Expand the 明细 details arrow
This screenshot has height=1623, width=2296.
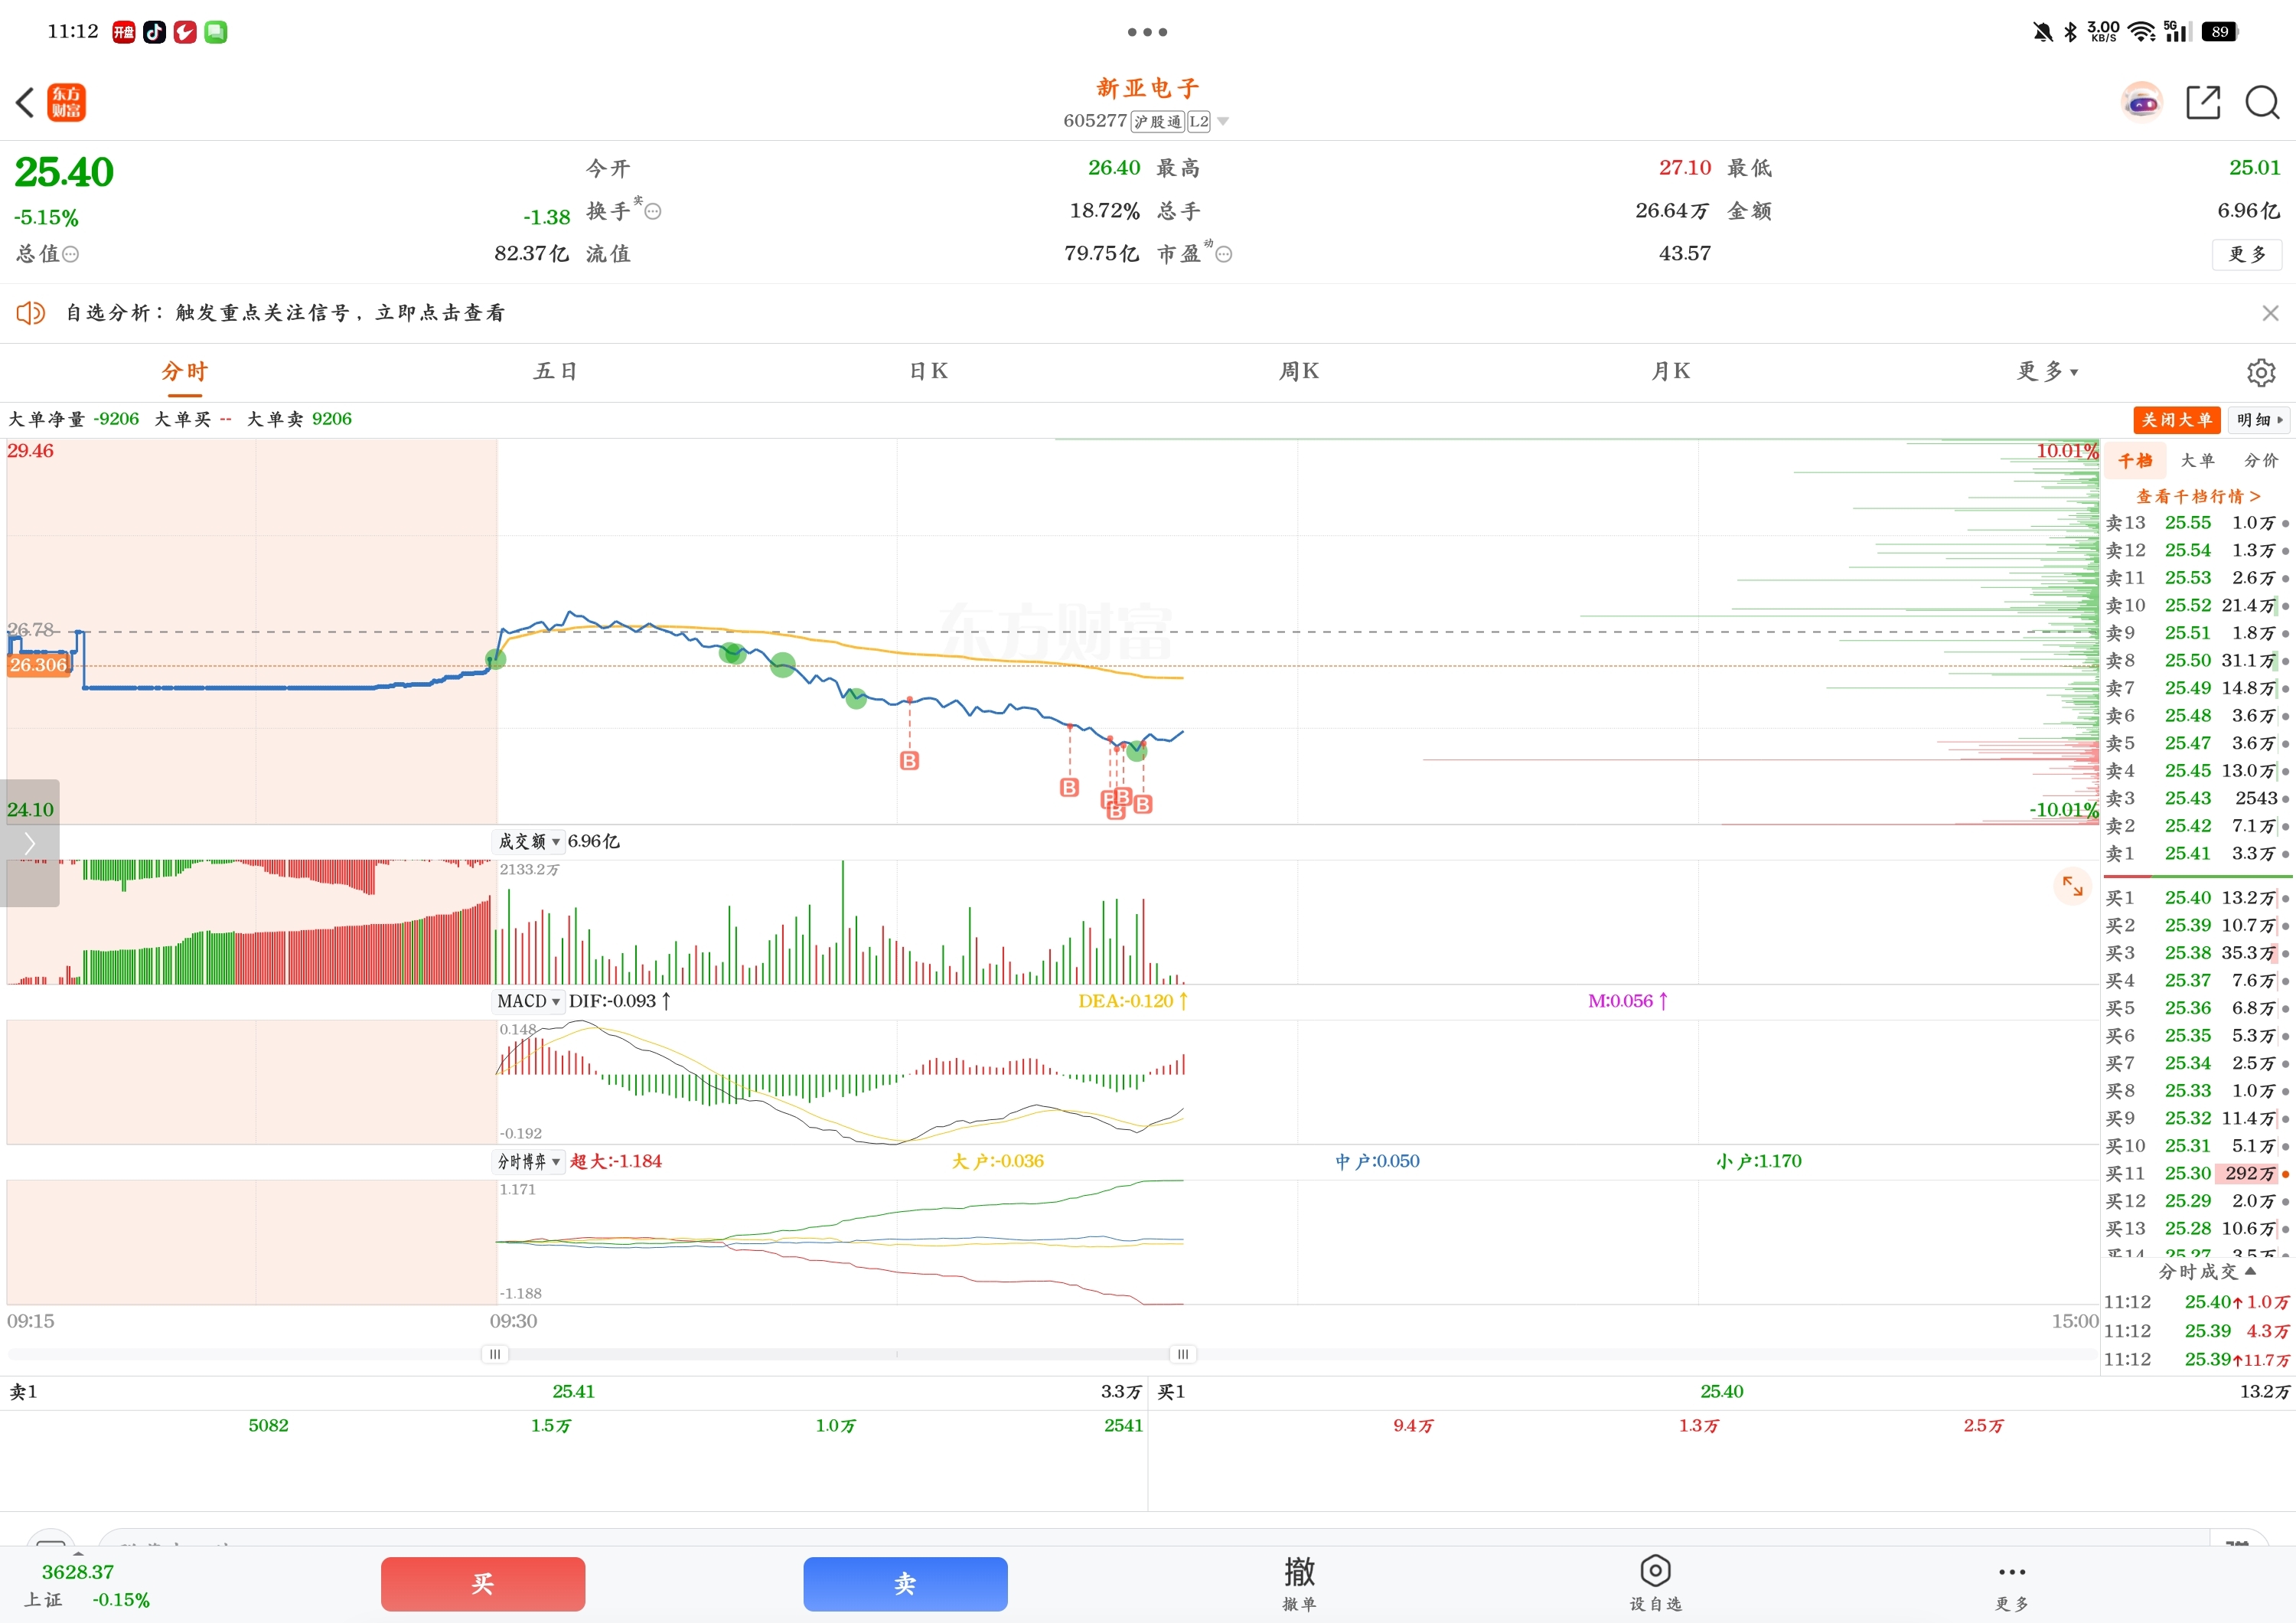pos(2260,420)
